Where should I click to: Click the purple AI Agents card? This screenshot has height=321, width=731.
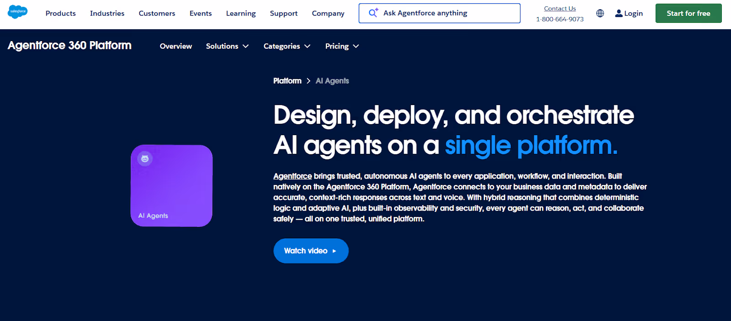point(172,186)
